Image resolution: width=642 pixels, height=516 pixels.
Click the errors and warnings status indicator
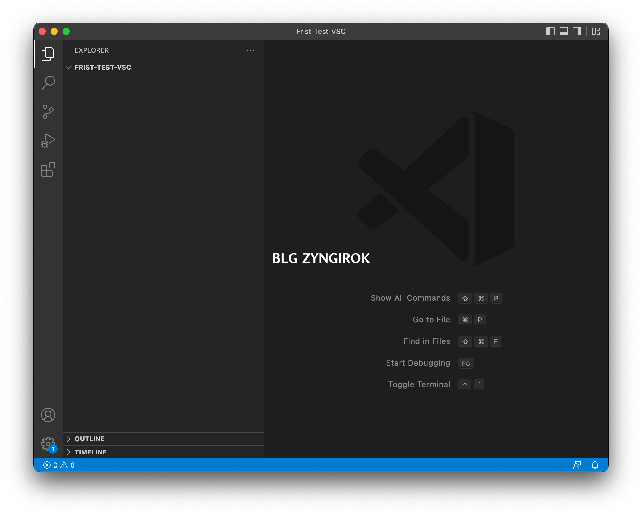59,465
